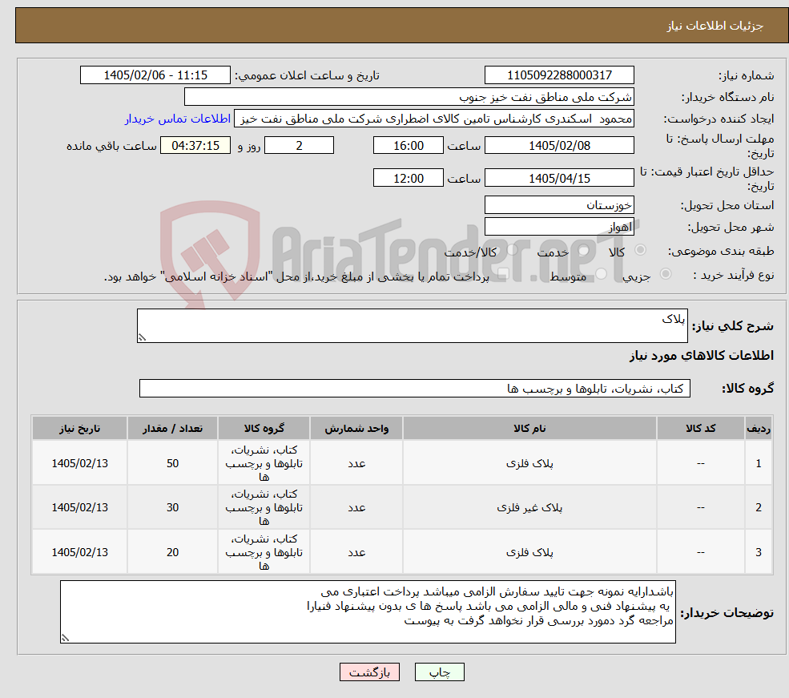Click پلاک فلزی in row 1
The image size is (789, 698).
(529, 463)
